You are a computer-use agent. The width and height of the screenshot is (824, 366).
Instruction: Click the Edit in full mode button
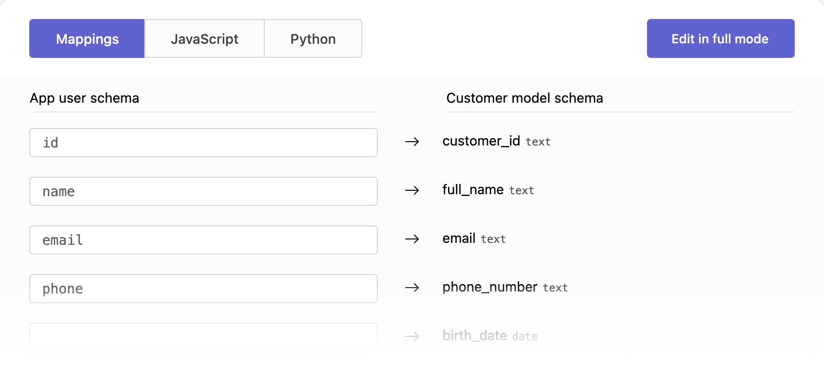coord(720,39)
